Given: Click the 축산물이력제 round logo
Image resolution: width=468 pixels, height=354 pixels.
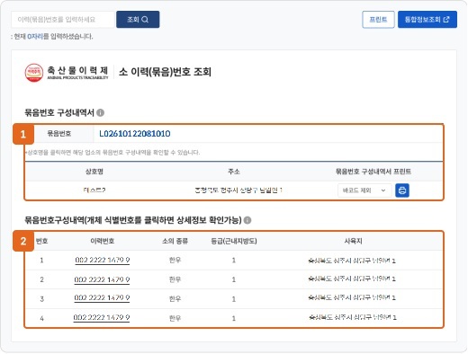Looking at the screenshot, I should click(x=34, y=72).
